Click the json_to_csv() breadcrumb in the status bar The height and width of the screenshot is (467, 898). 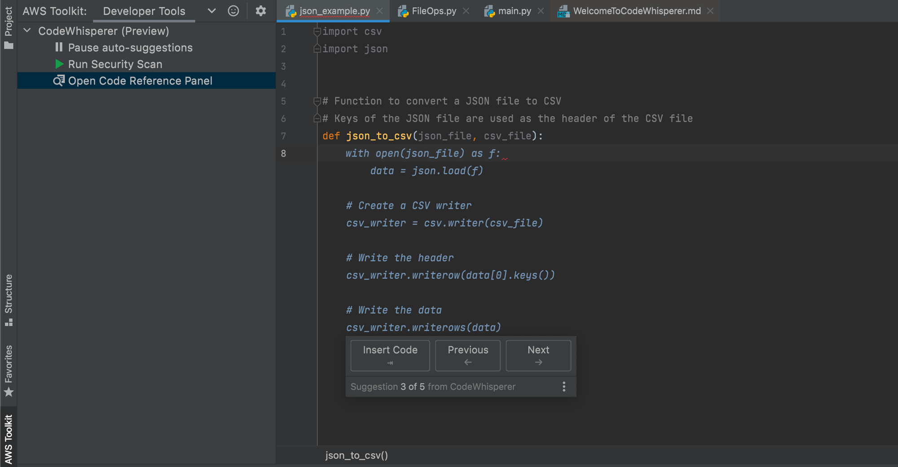[356, 455]
